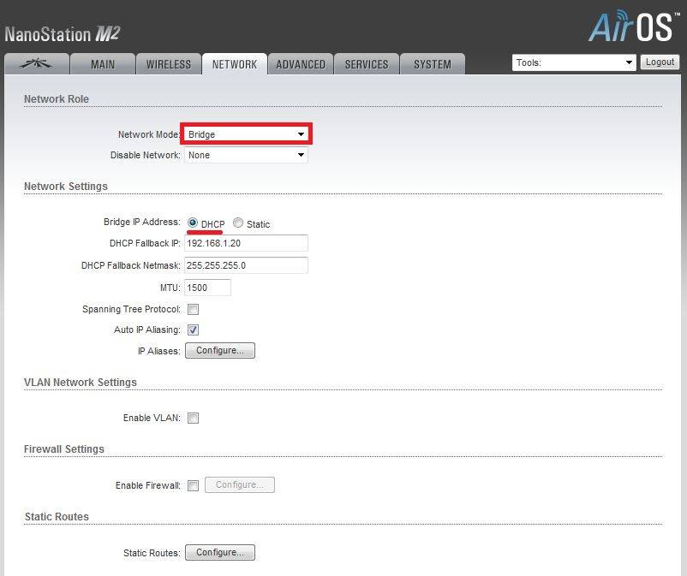
Task: Switch to the WIRELESS tab
Action: click(x=169, y=64)
